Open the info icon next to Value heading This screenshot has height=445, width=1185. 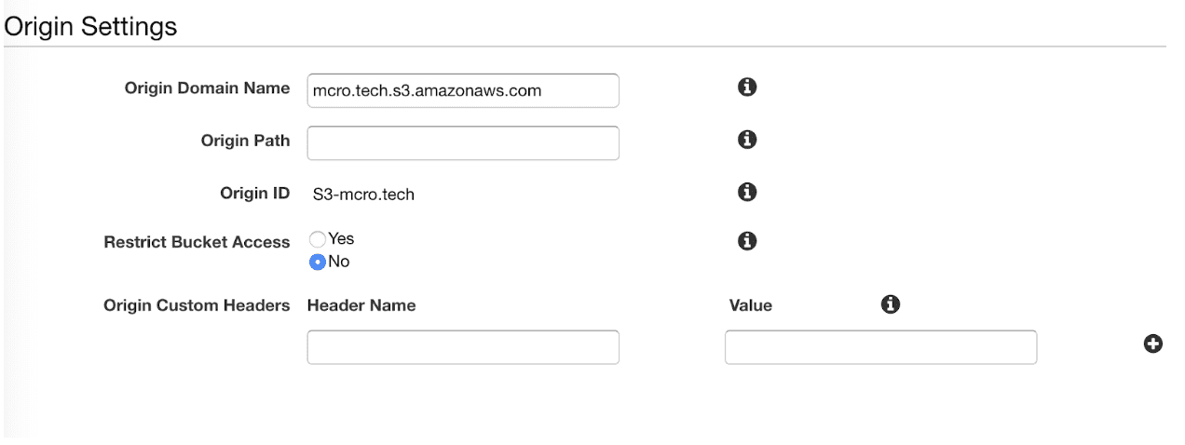pos(890,304)
